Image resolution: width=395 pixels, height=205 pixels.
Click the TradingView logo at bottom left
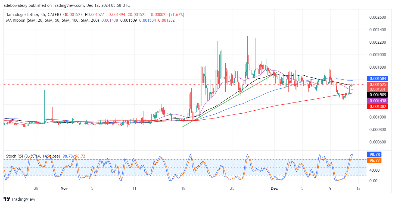click(19, 199)
